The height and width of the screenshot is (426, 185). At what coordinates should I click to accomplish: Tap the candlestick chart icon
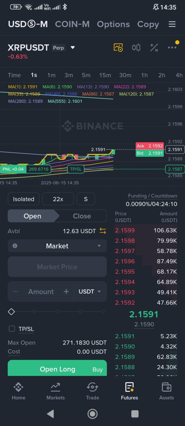(x=136, y=48)
